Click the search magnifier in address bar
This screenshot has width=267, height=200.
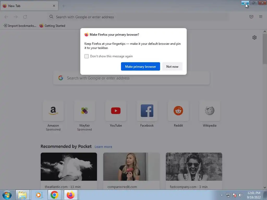[x=51, y=17]
